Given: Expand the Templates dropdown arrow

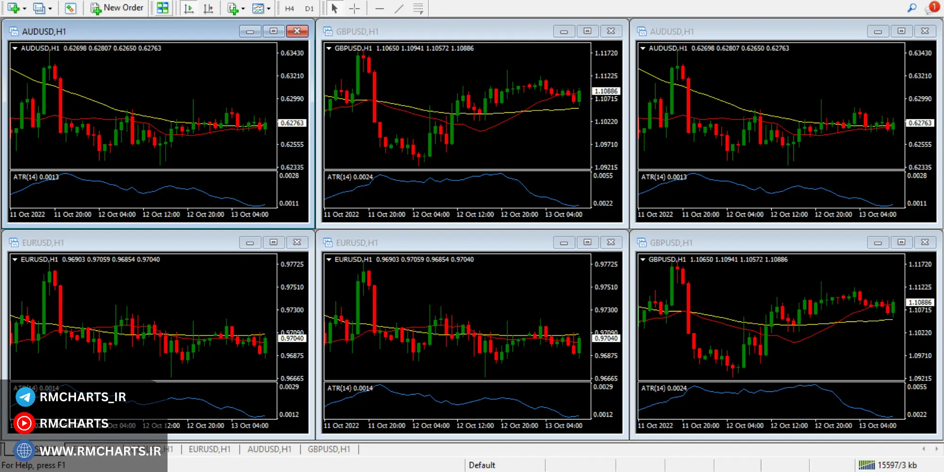Looking at the screenshot, I should pyautogui.click(x=269, y=8).
